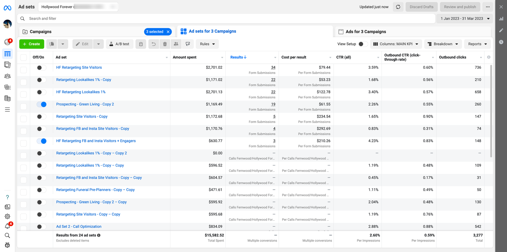Clear the 3 selected filter chip

pos(168,32)
